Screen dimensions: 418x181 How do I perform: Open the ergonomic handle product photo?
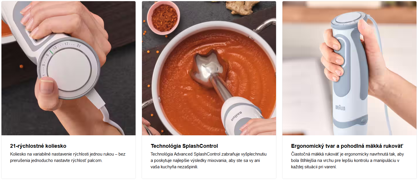(x=349, y=68)
